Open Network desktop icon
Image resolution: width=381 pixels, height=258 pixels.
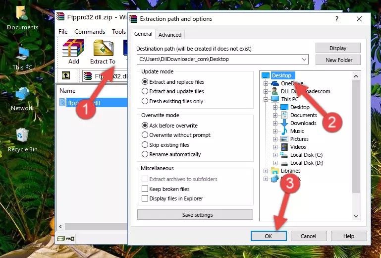pyautogui.click(x=22, y=99)
